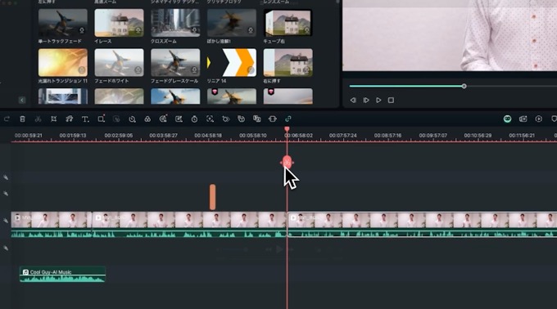Open the audio music-note tool
Screen dimensions: 557x309
pos(70,119)
